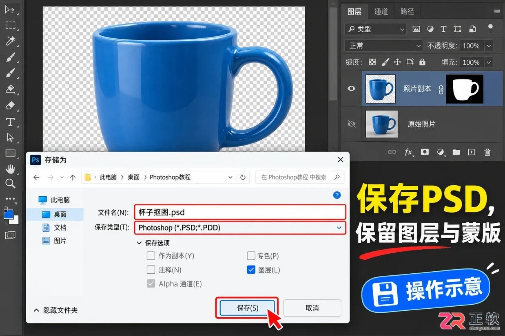Toggle Quick Mask mode icon

(10, 235)
